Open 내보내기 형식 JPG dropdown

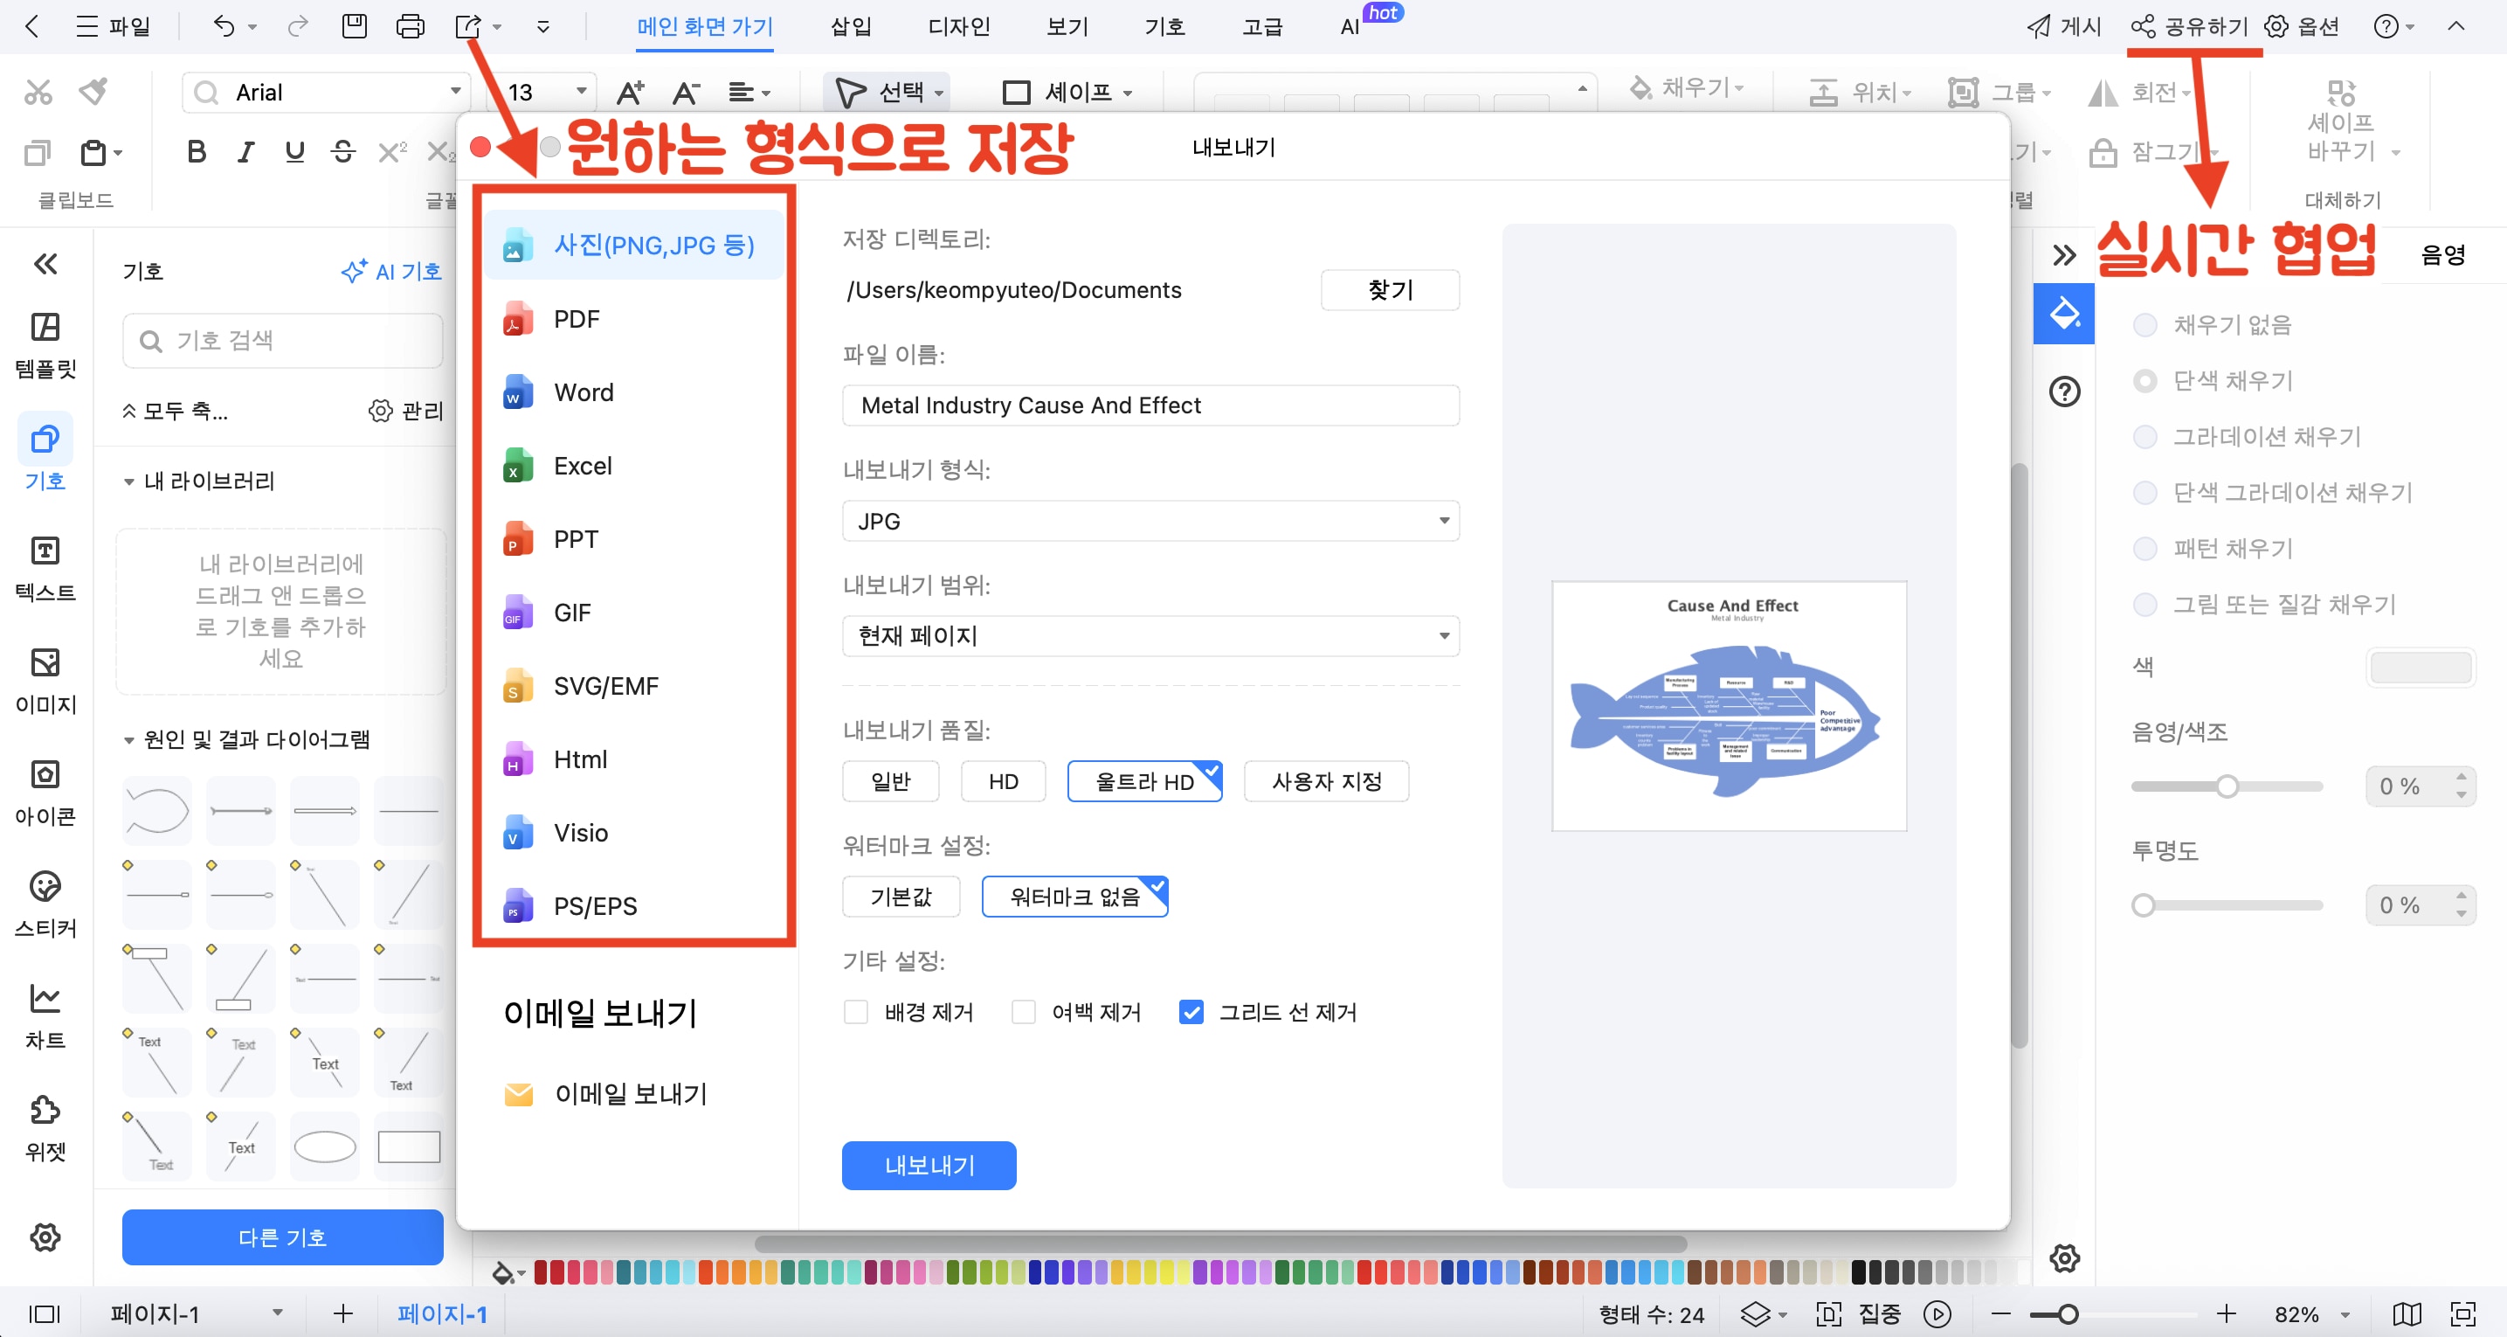[1150, 521]
